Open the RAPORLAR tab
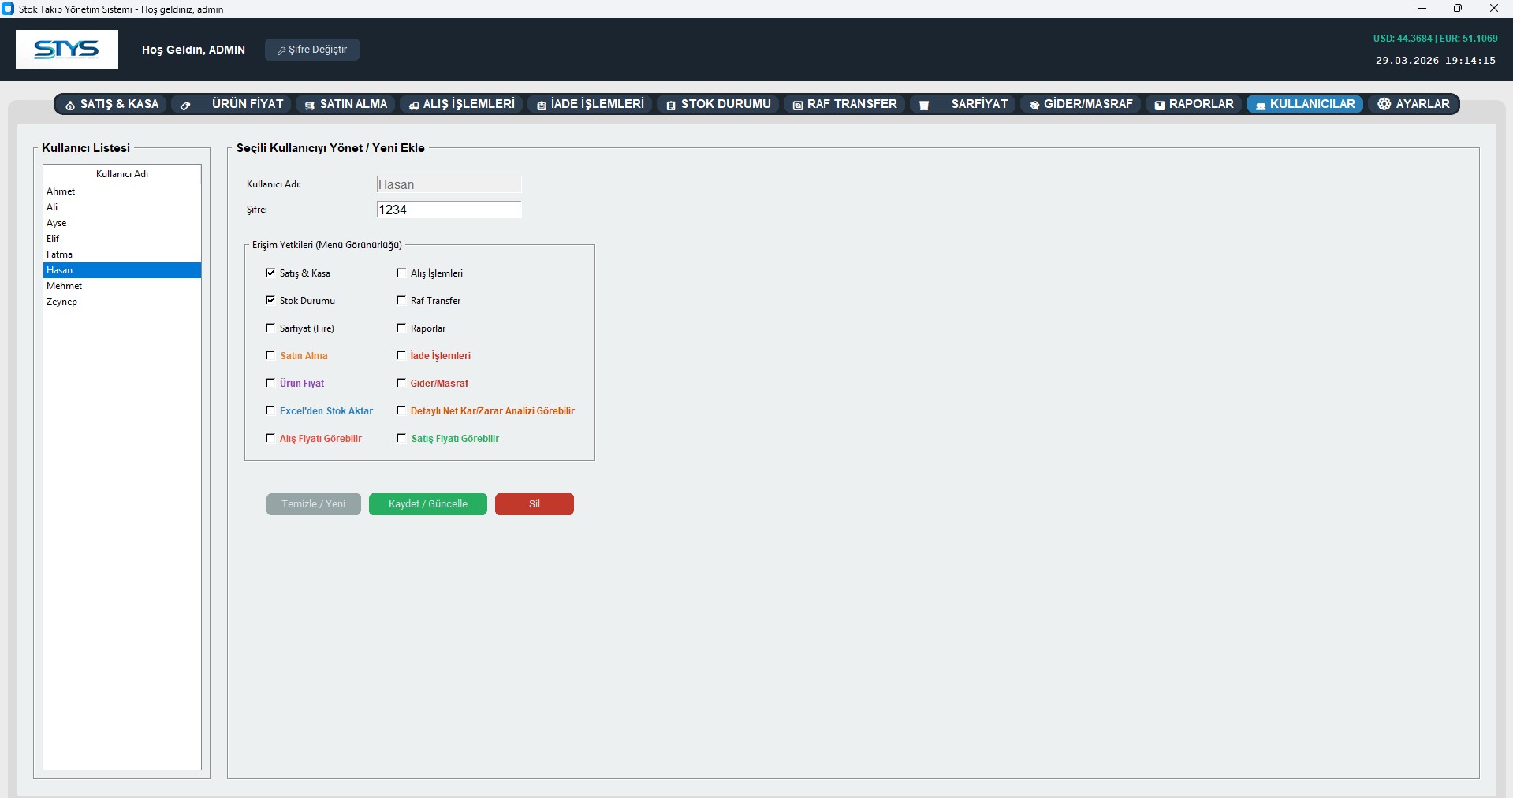 [x=1194, y=104]
